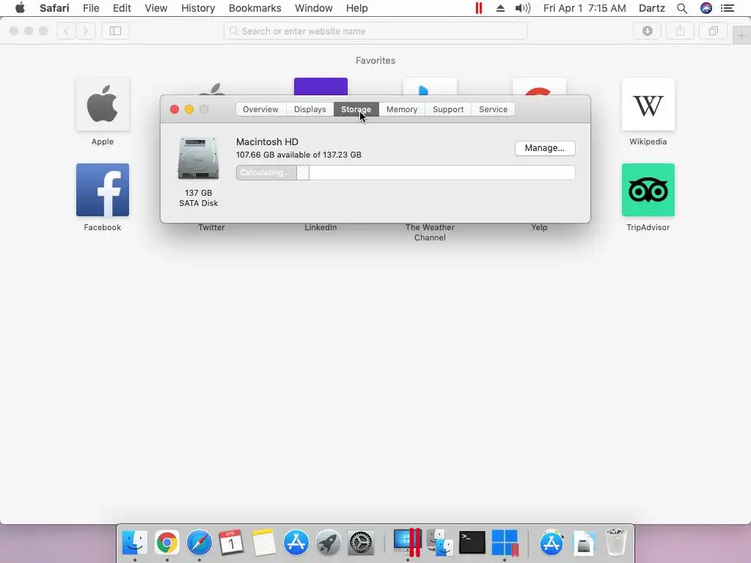Click the Safari address search field

coord(375,31)
